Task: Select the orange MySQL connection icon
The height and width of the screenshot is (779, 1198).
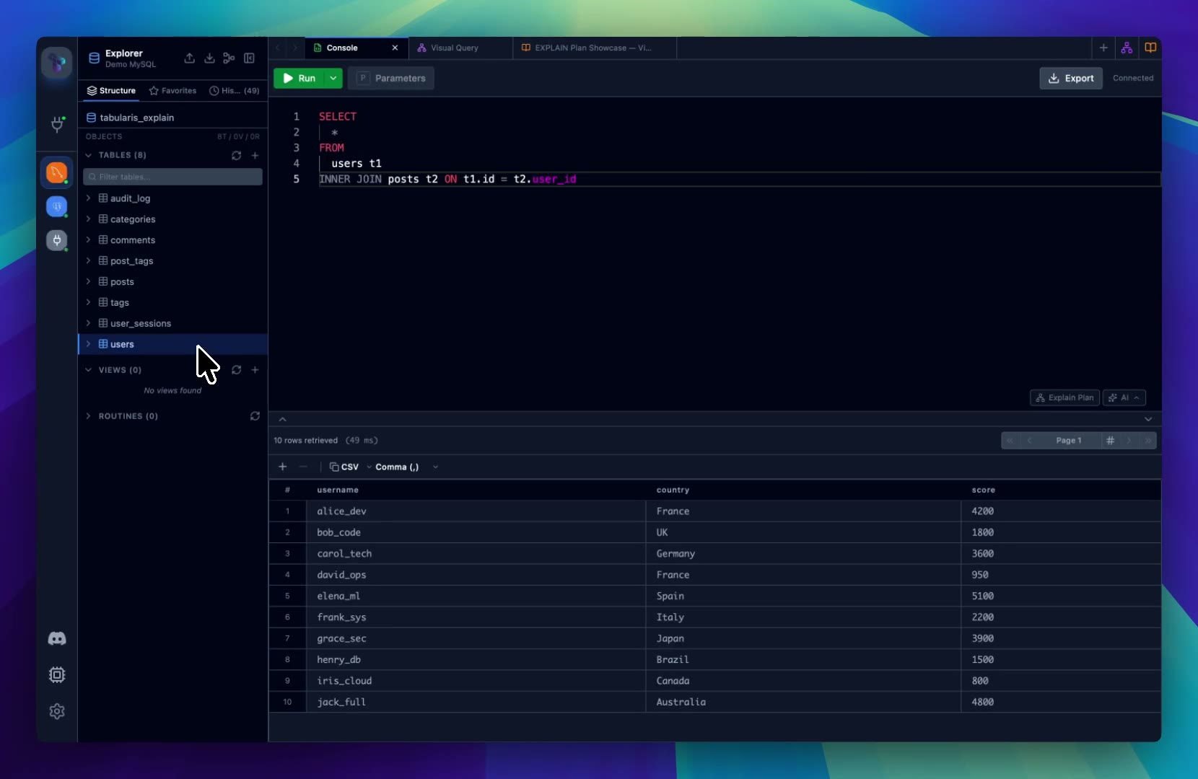Action: [57, 173]
